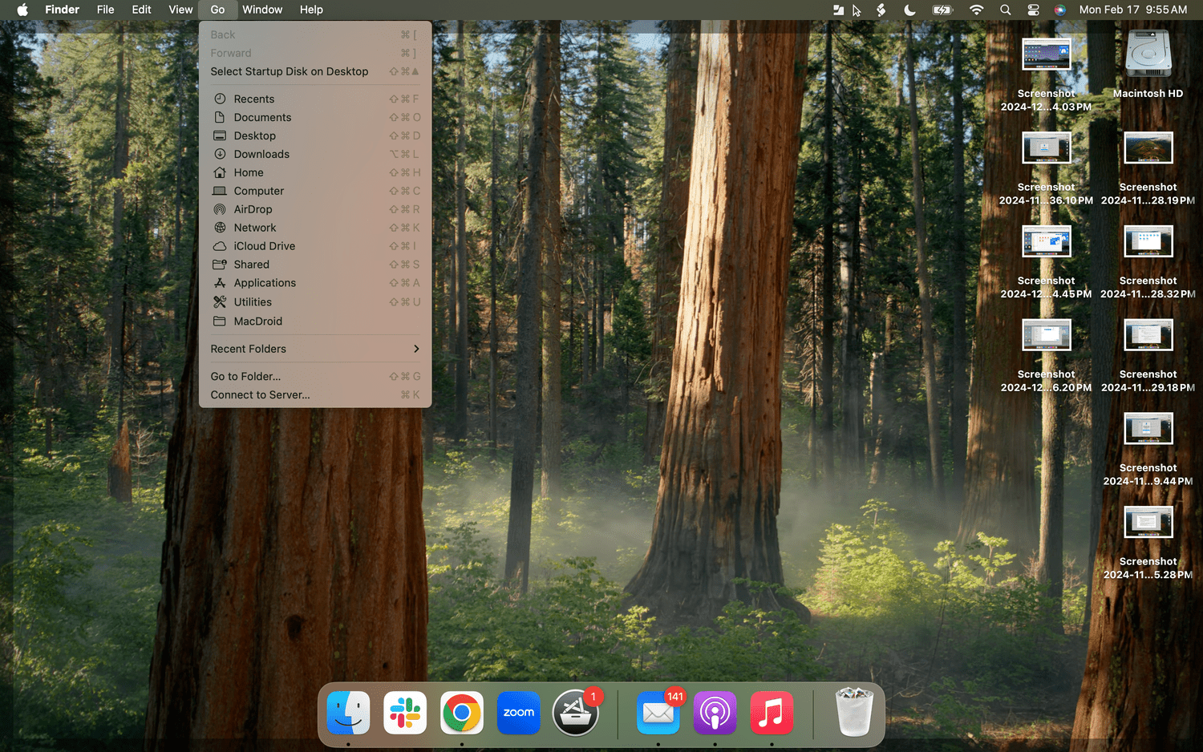The image size is (1203, 752).
Task: Open the Zoom app in Dock
Action: click(x=518, y=713)
